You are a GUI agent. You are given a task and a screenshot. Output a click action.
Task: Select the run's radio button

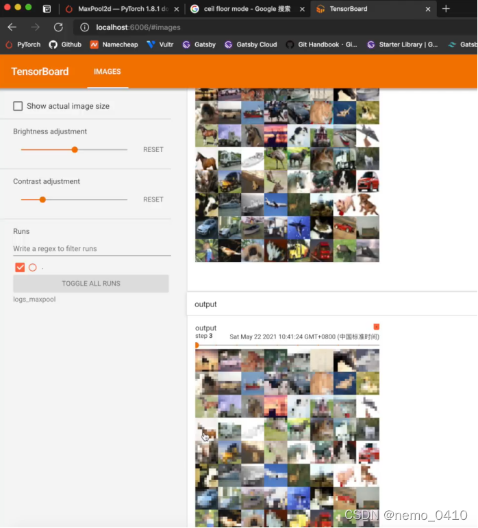coord(33,267)
